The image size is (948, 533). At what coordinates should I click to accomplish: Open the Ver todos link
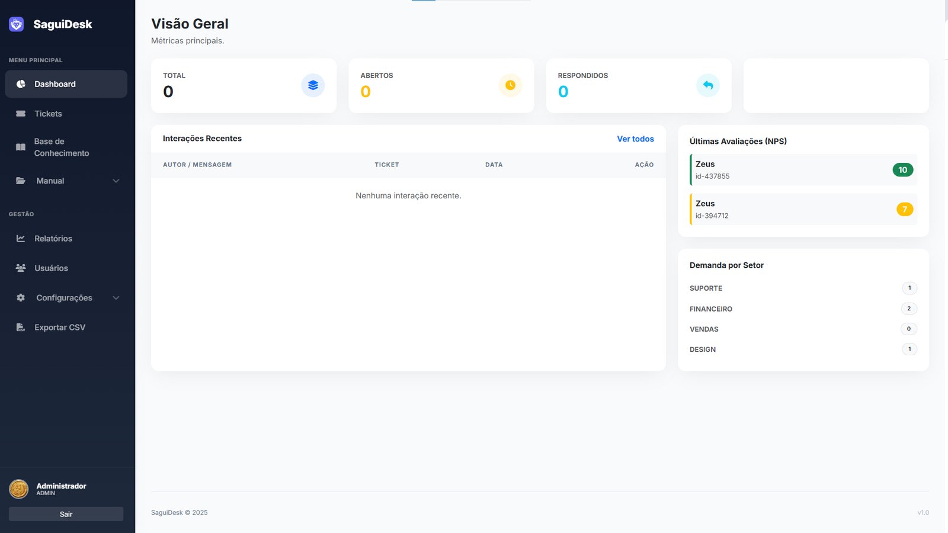coord(635,139)
